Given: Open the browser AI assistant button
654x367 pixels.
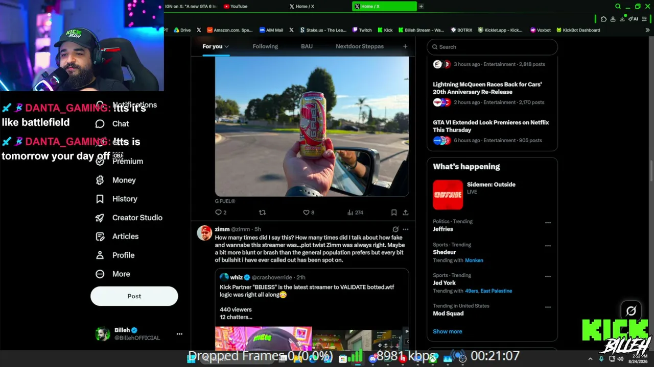Looking at the screenshot, I should pyautogui.click(x=634, y=19).
